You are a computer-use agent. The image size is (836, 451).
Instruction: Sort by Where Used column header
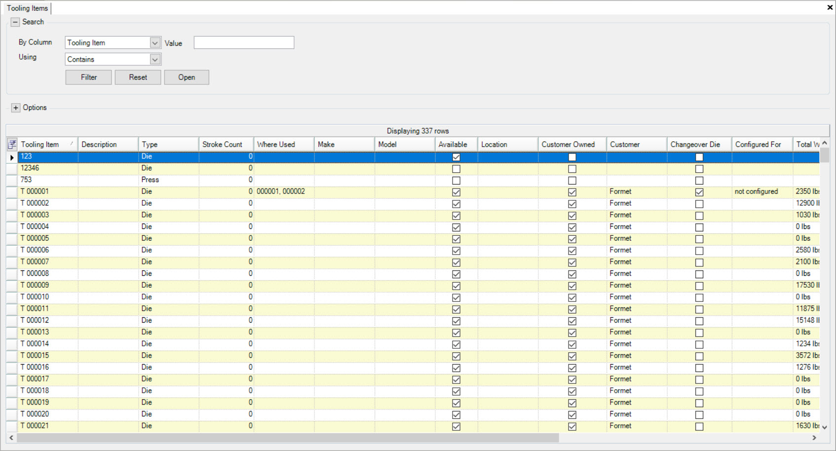click(x=284, y=145)
